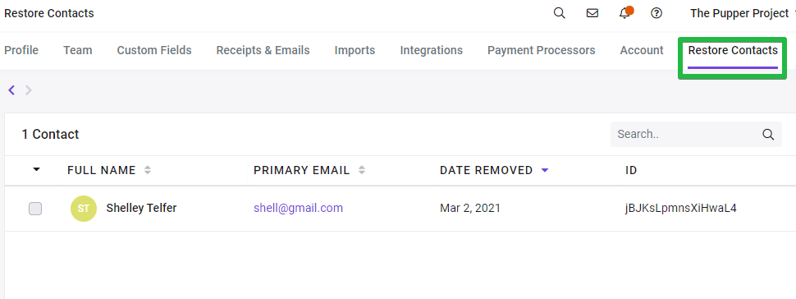Click the ST avatar for Shelley Telfer
796x299 pixels.
click(x=84, y=209)
